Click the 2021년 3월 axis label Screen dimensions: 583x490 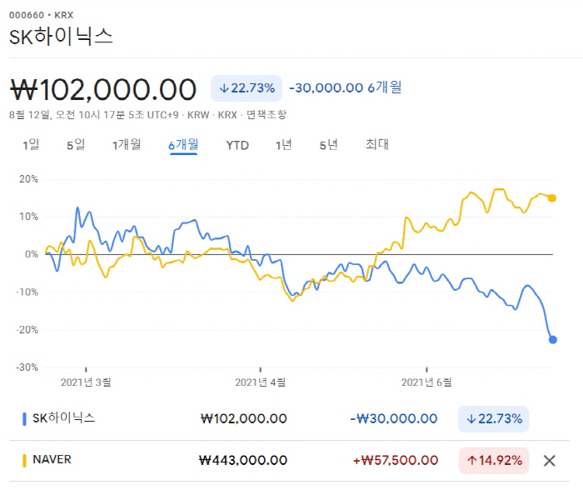point(86,382)
